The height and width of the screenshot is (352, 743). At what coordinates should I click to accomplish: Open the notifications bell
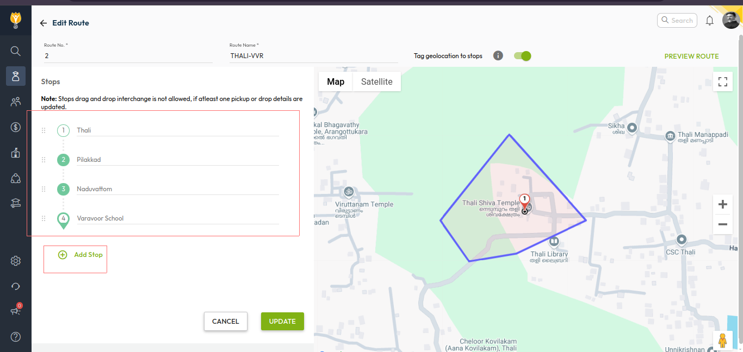click(709, 21)
